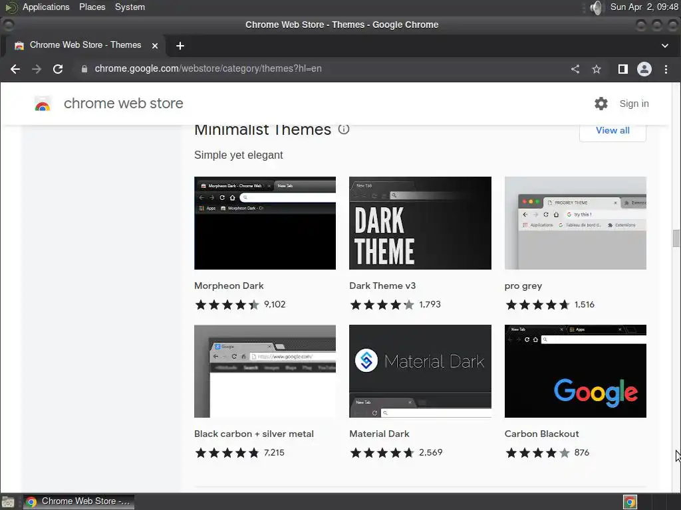Open the web store settings gear
Viewport: 681px width, 510px height.
(601, 104)
